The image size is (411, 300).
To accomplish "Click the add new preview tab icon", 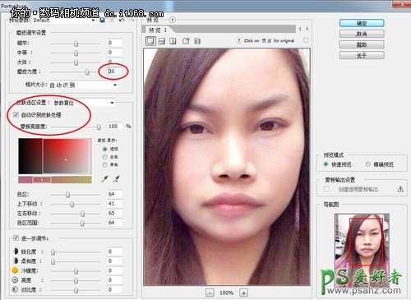I will point(186,41).
